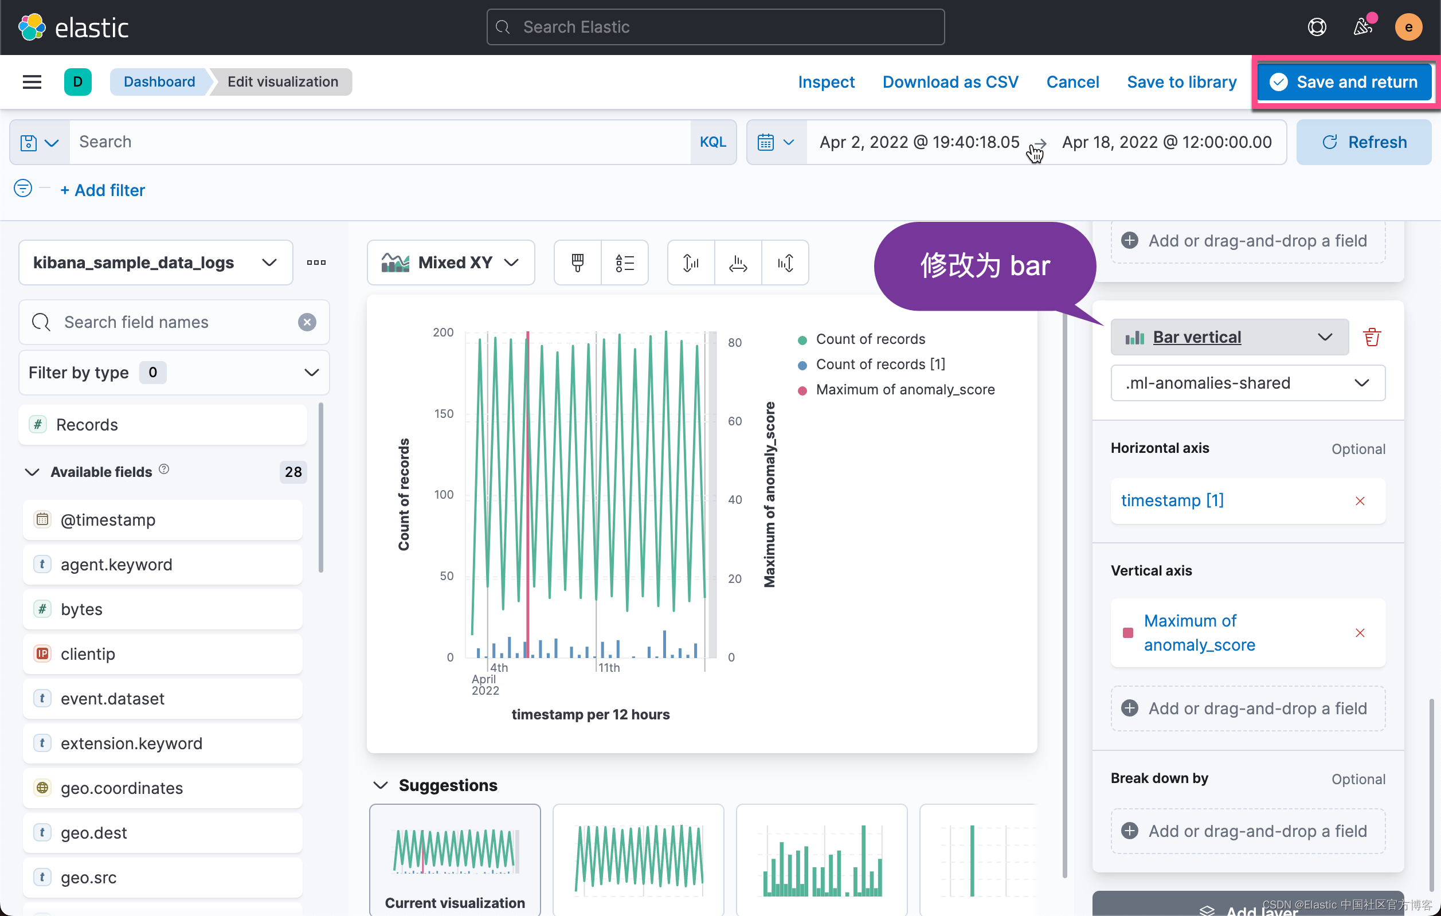1441x916 pixels.
Task: Toggle Maximum of anomaly_score legend series
Action: (905, 390)
